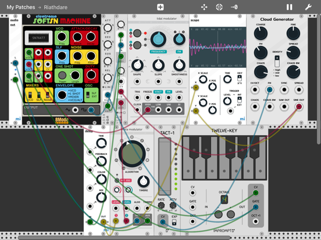Click the SLF Freq knob
This screenshot has height=240, width=321.
(62, 56)
